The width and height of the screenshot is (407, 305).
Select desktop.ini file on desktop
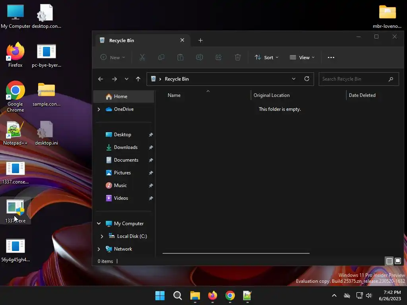[47, 133]
